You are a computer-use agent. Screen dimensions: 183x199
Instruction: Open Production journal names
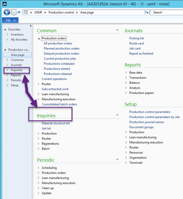tap(147, 122)
